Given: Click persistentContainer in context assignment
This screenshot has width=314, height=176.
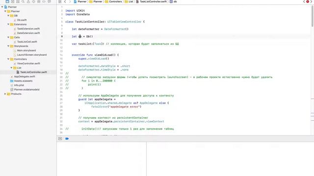Looking at the screenshot, I should 129,121.
